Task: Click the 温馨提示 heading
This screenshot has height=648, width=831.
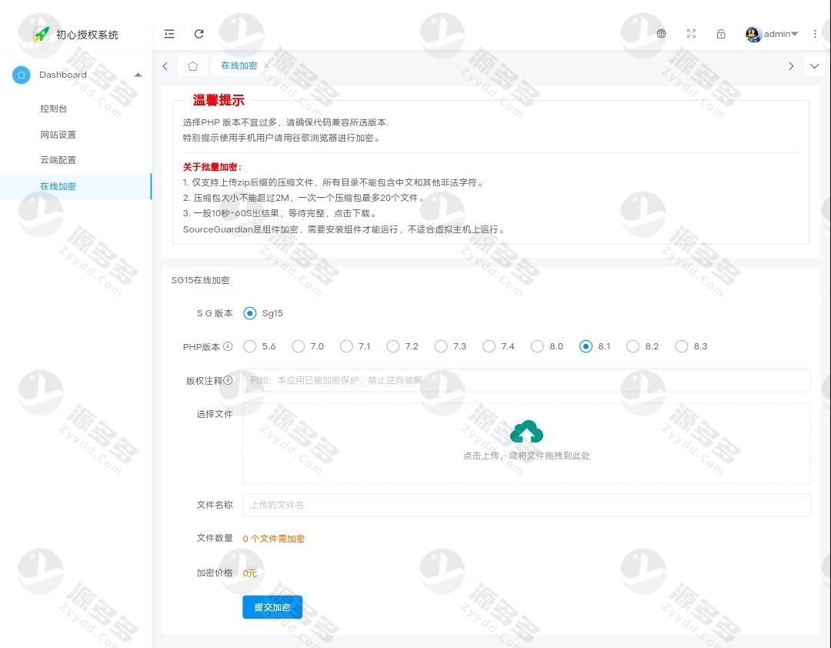Action: click(219, 100)
